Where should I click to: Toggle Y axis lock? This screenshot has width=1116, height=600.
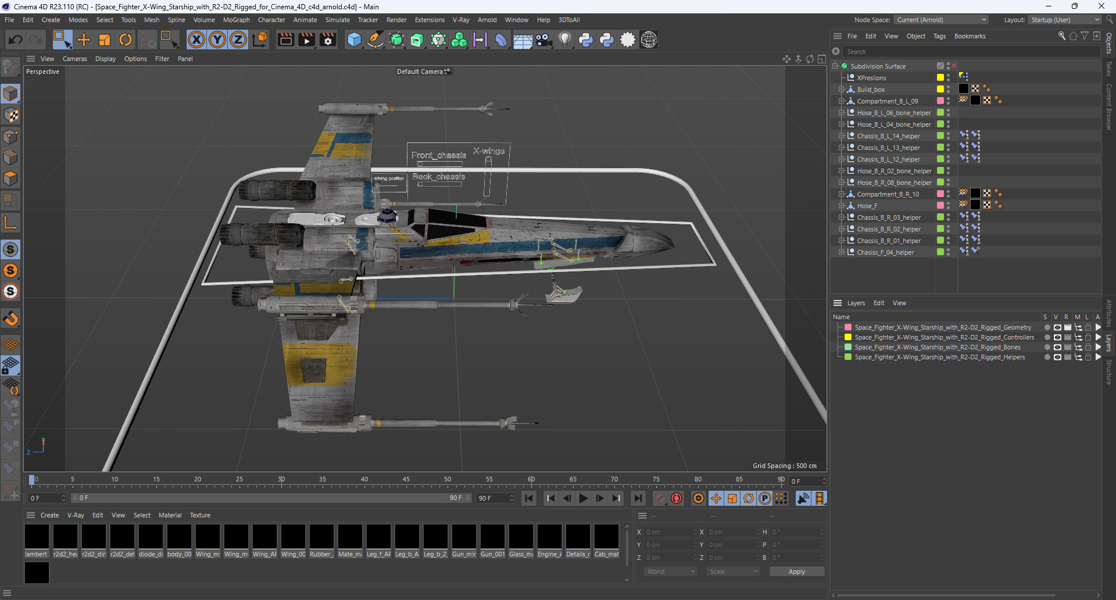[x=217, y=40]
